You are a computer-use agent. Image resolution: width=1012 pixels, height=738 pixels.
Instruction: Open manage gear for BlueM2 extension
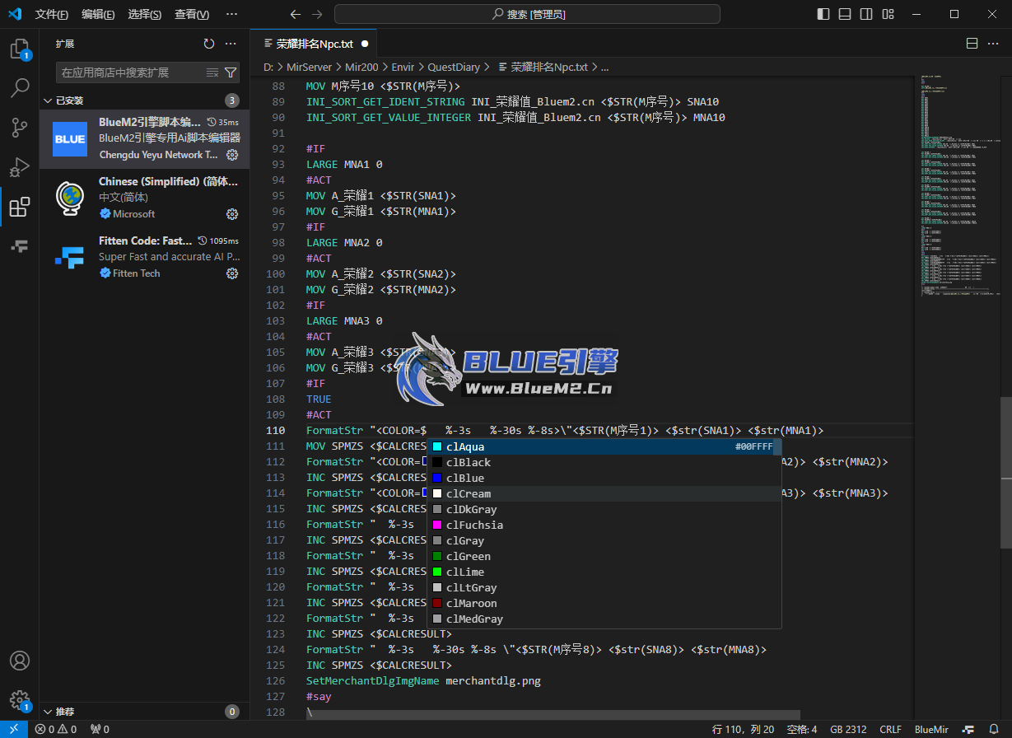(232, 155)
